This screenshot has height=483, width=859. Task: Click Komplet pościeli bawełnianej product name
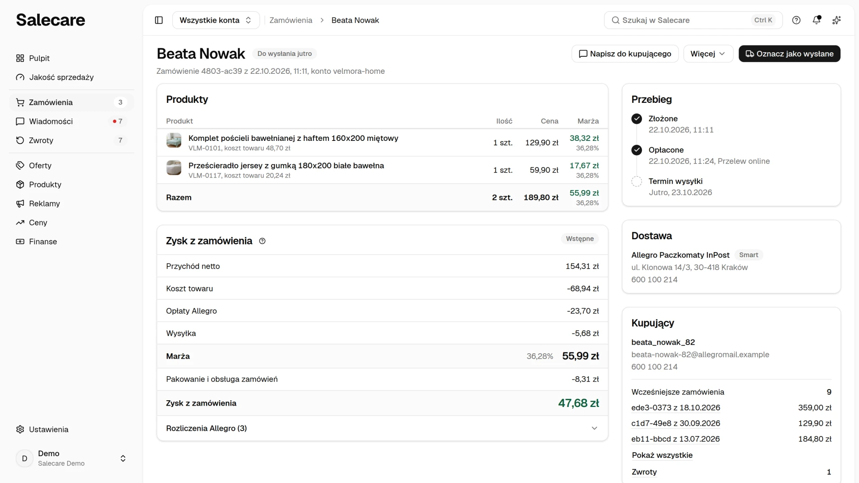click(x=293, y=138)
